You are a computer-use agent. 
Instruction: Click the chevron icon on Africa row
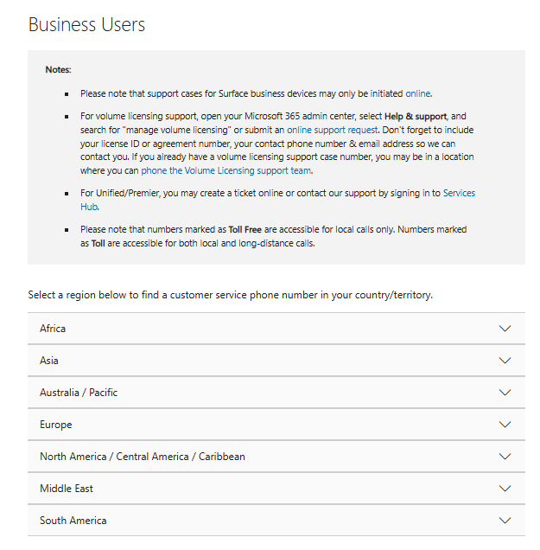(x=505, y=329)
